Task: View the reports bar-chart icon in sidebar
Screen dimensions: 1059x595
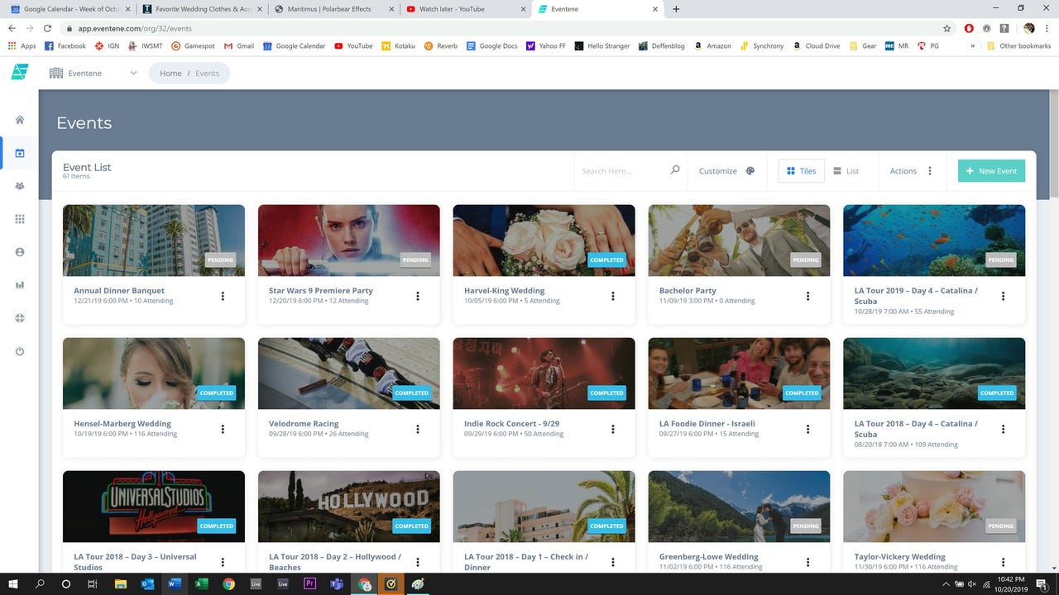Action: tap(19, 285)
